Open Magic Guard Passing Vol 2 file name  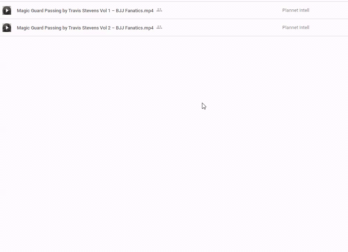coord(85,28)
